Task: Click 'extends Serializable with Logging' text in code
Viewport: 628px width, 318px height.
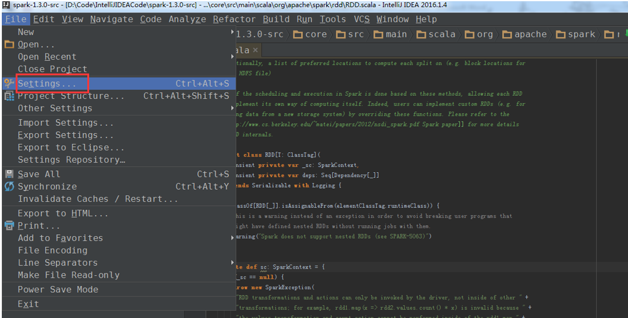Action: coord(288,185)
